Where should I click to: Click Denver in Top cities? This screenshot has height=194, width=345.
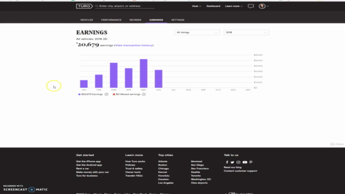coord(163,172)
